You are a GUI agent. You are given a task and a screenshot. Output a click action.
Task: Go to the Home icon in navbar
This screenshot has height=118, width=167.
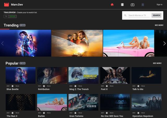pyautogui.click(x=112, y=5)
